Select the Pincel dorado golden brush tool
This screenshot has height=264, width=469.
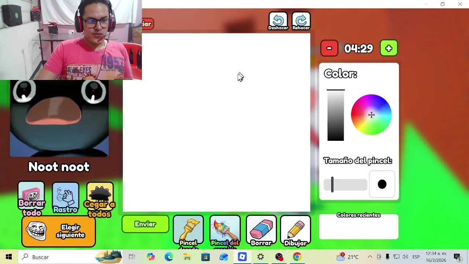point(188,231)
